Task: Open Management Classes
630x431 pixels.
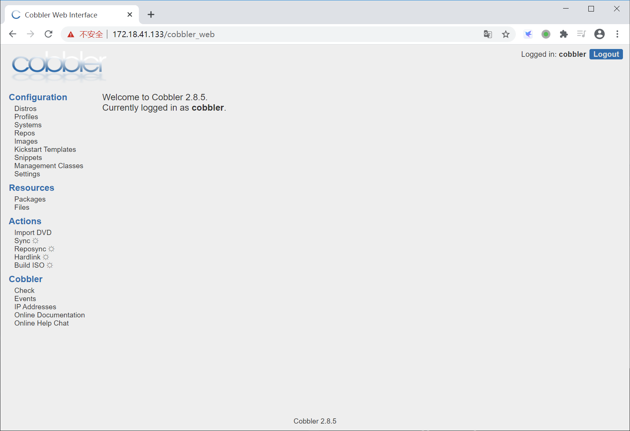Action: click(49, 166)
